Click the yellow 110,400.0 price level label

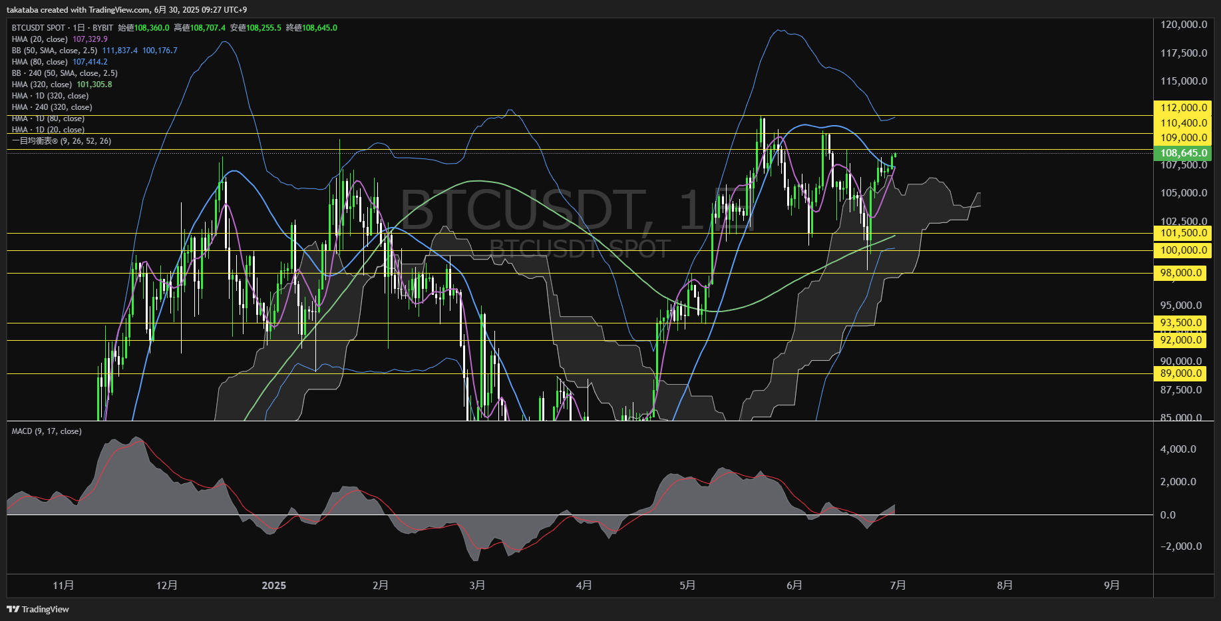point(1182,123)
